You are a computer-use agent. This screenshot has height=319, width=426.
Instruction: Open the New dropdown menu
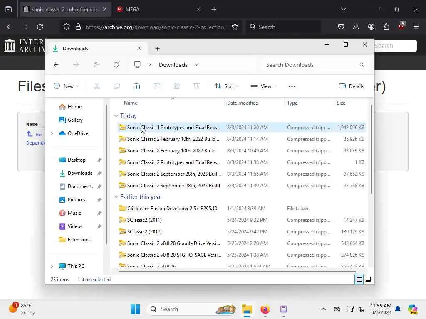pos(66,86)
